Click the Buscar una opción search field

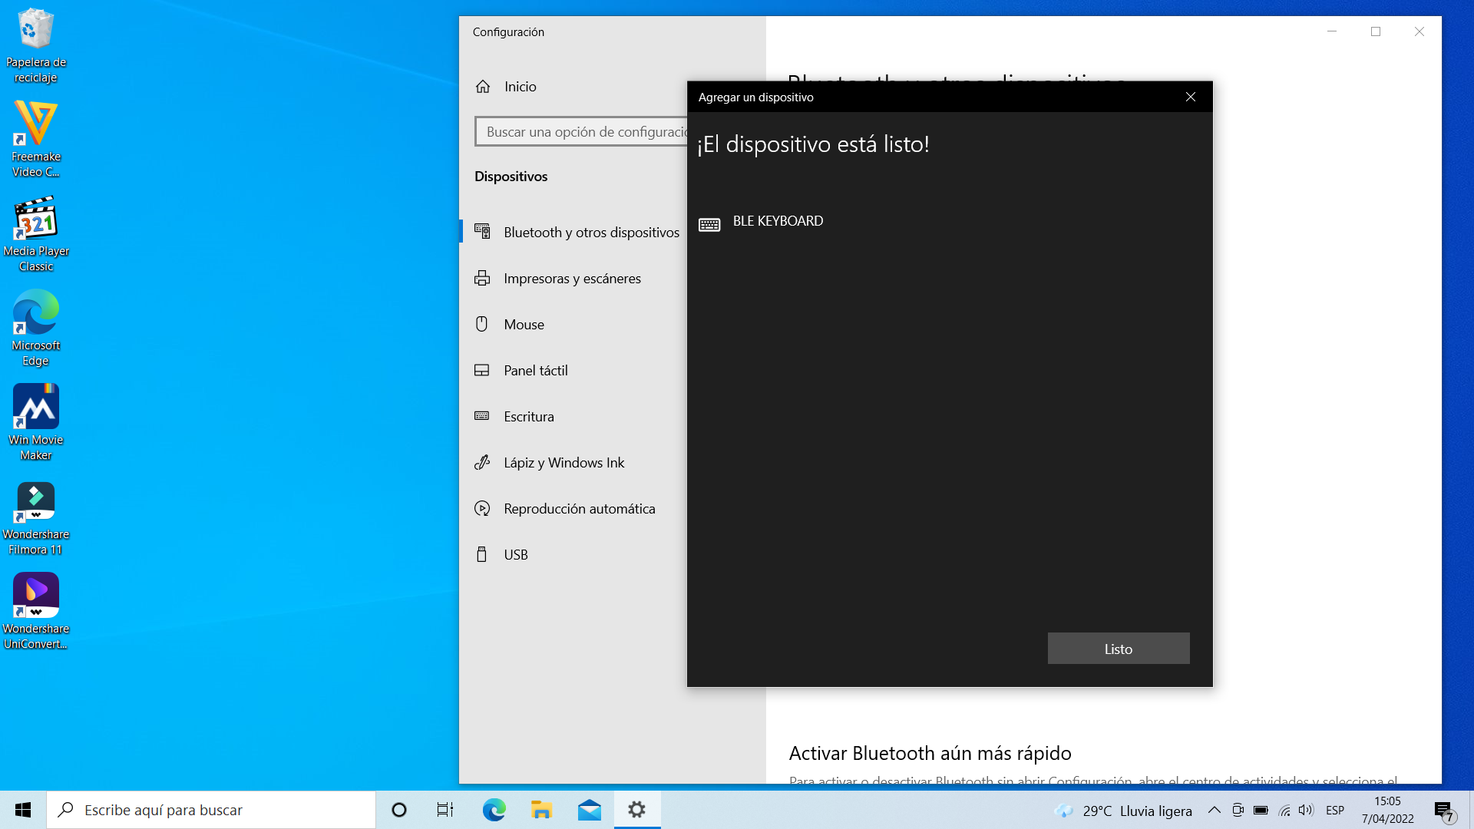tap(583, 132)
